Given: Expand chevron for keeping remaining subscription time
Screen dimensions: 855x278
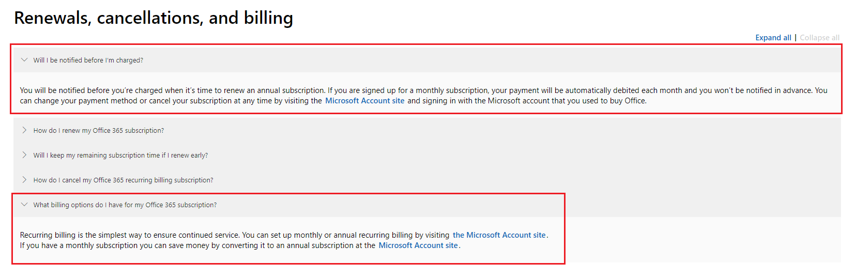Looking at the screenshot, I should [x=24, y=155].
